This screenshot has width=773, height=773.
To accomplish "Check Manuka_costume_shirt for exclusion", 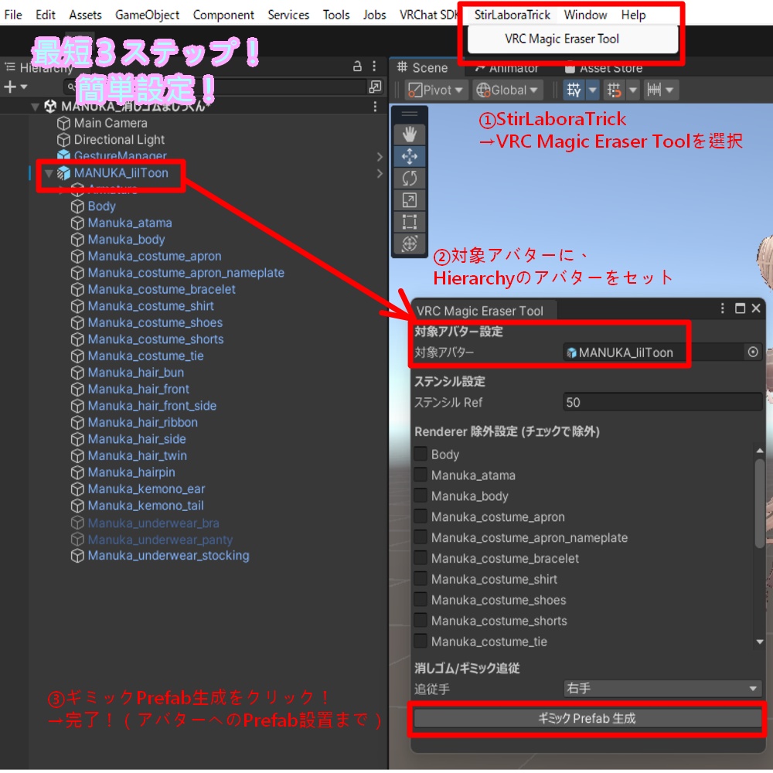I will click(x=420, y=579).
